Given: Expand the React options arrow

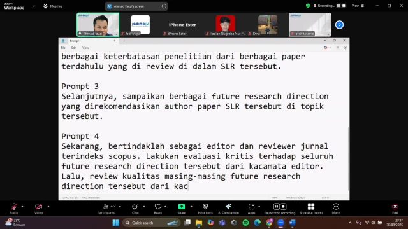Looking at the screenshot, I should (x=165, y=207).
